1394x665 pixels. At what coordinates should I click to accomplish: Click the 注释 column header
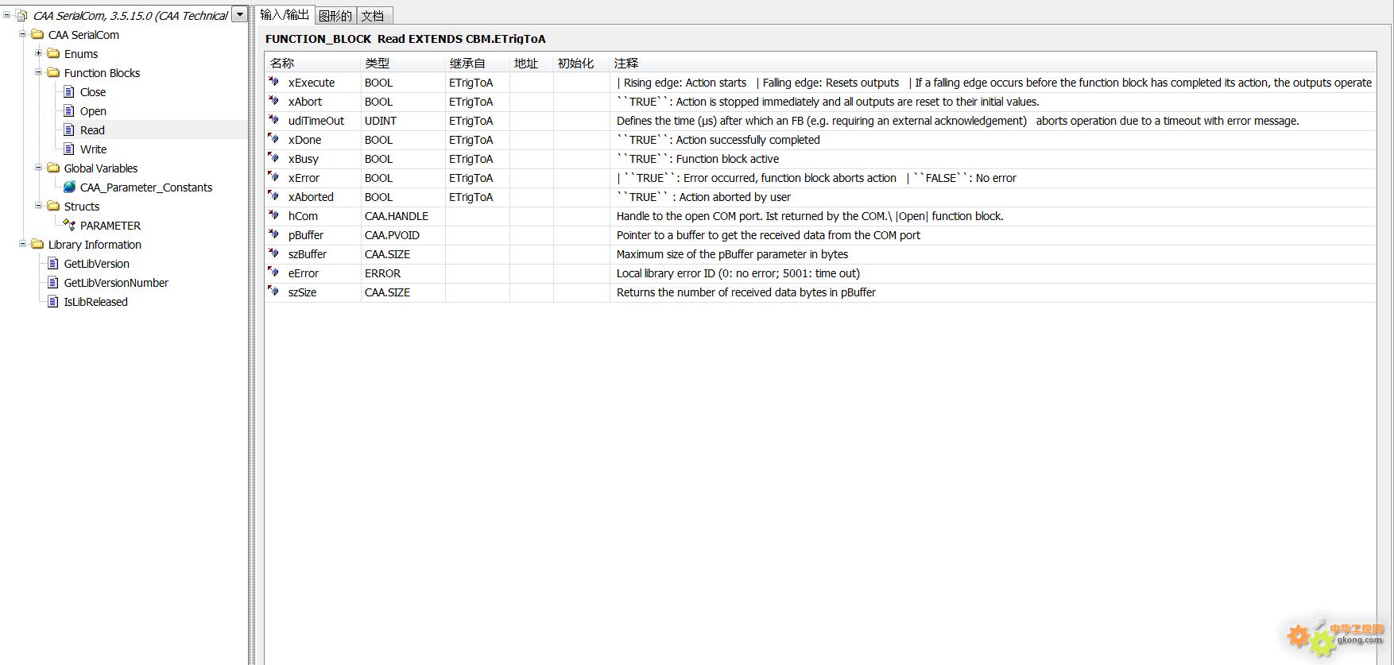(993, 63)
